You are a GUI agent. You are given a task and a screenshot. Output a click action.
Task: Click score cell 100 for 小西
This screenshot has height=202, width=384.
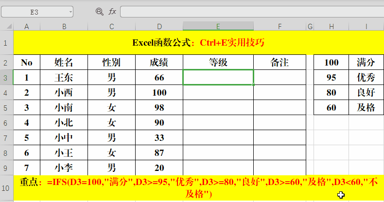pyautogui.click(x=159, y=93)
